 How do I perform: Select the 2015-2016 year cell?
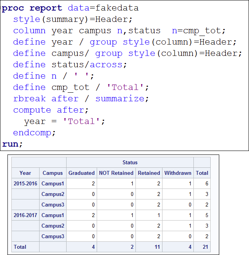pos(25,183)
